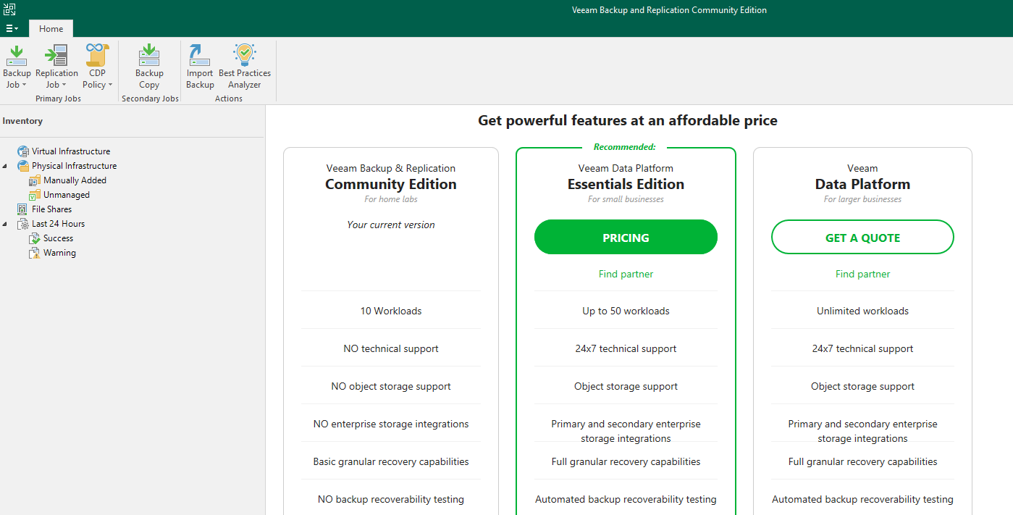Select the Manually Added group
Screen dimensions: 1013x515
click(x=75, y=180)
